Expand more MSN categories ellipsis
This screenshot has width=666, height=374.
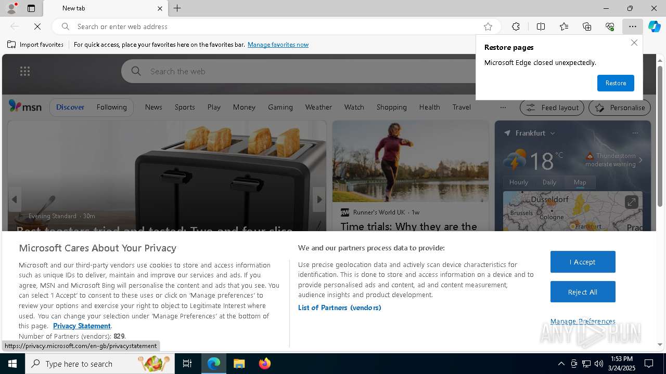tap(503, 108)
